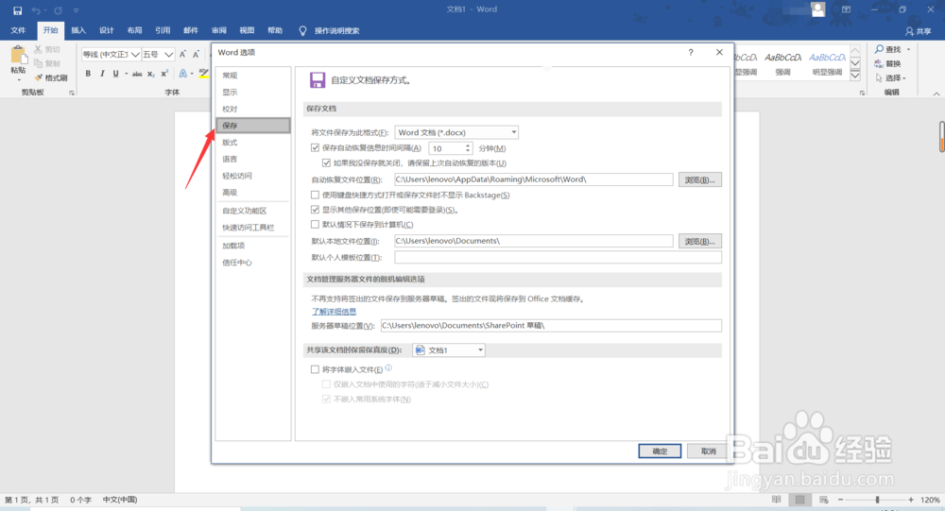Click the text highlight color pen

click(x=204, y=74)
